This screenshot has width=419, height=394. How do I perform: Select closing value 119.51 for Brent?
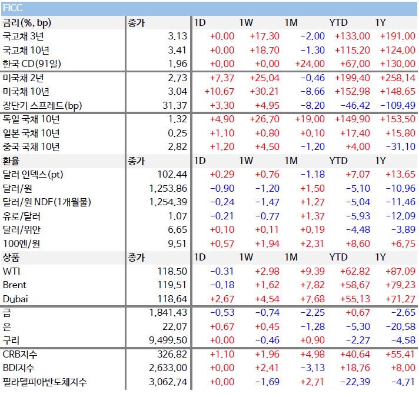(x=172, y=285)
